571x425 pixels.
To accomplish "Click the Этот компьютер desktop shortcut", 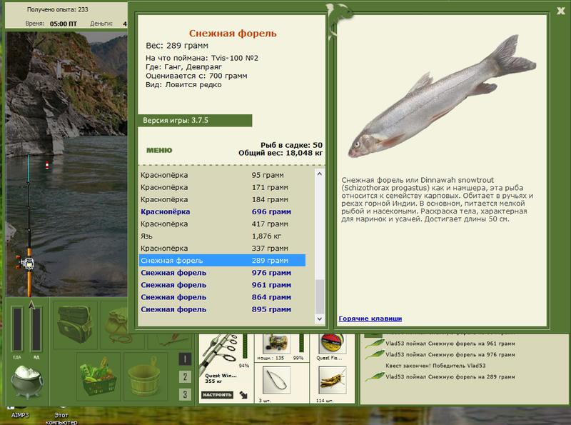I will coord(61,419).
